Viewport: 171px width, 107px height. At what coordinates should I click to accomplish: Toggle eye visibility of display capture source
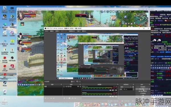pos(78,86)
